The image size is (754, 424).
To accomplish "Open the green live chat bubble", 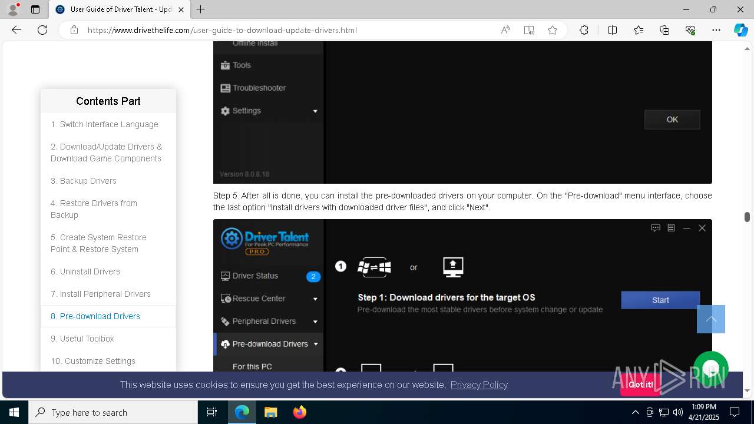I will point(711,369).
